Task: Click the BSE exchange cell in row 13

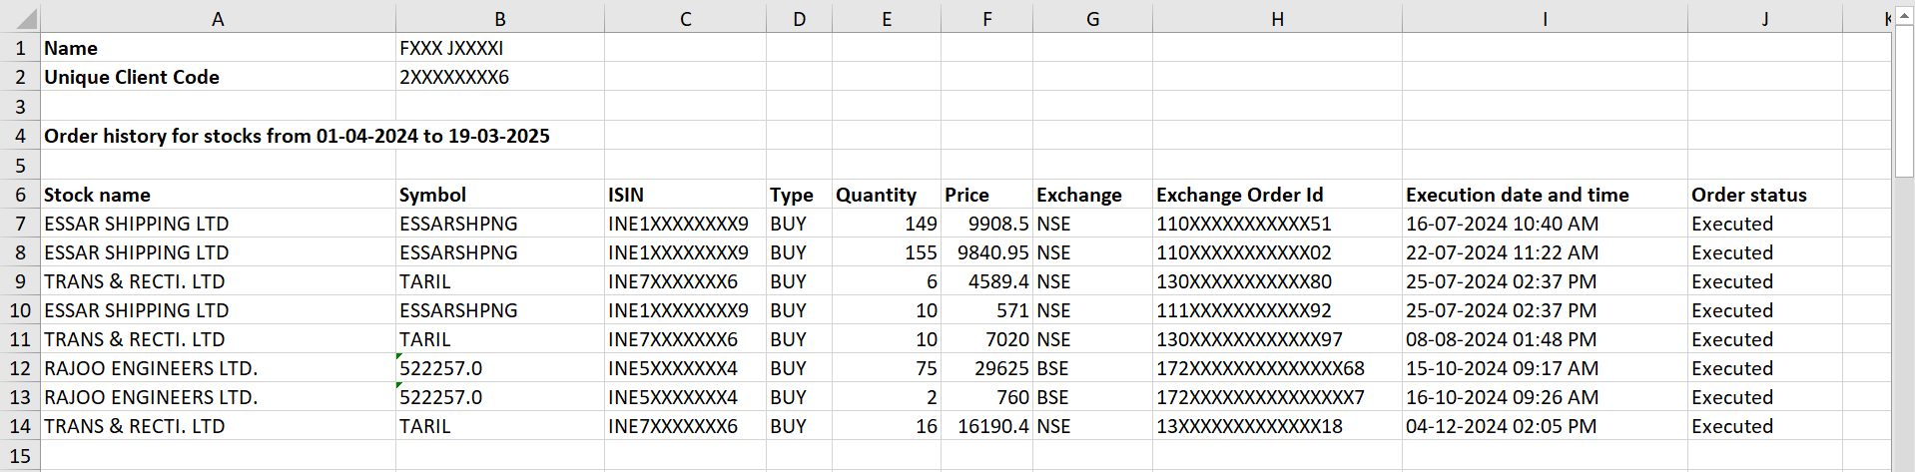Action: [1092, 397]
